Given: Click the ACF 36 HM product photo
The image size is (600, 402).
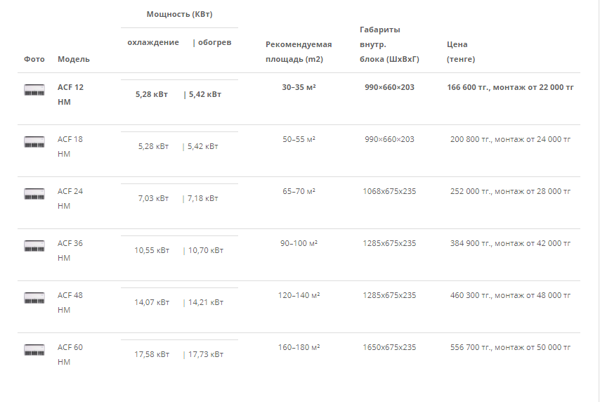Looking at the screenshot, I should coord(34,246).
